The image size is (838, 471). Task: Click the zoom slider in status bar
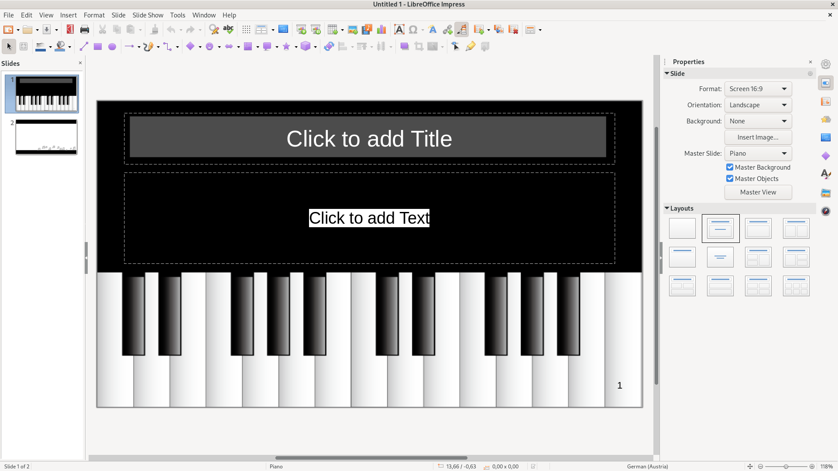point(786,467)
